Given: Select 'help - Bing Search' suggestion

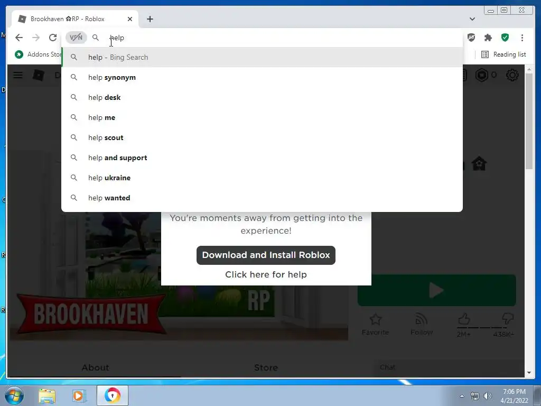Looking at the screenshot, I should (x=262, y=57).
